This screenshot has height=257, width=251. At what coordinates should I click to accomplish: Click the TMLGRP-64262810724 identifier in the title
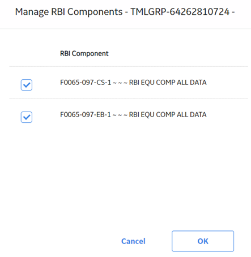180,12
